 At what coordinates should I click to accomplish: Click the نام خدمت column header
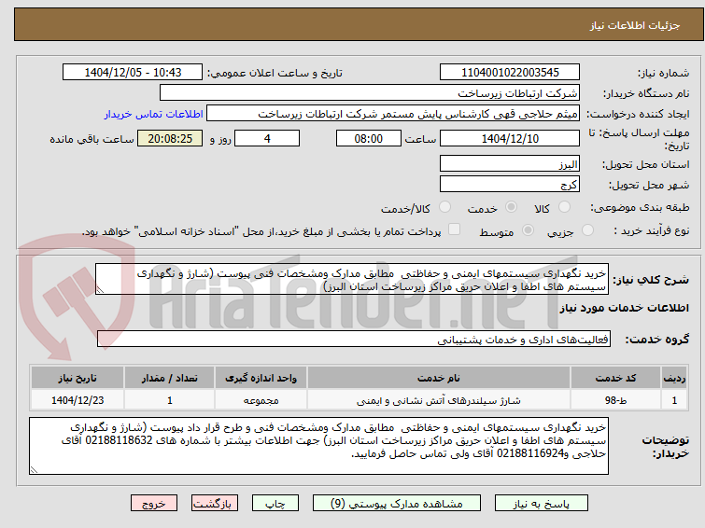[438, 378]
